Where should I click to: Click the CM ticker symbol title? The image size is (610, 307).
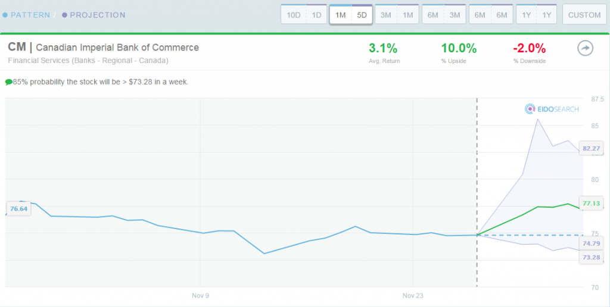pyautogui.click(x=17, y=48)
